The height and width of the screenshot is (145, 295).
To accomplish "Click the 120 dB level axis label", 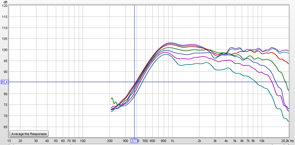I will point(5,6).
